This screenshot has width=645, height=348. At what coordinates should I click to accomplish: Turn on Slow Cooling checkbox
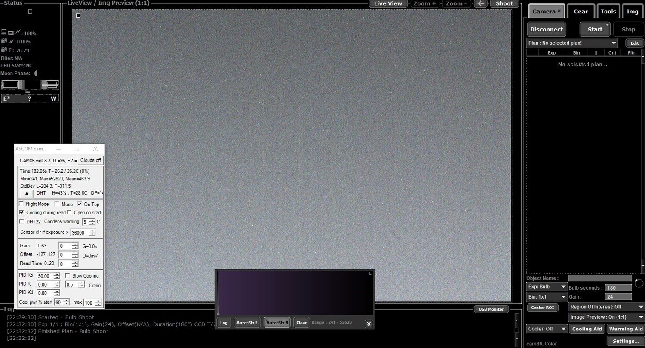coord(68,275)
